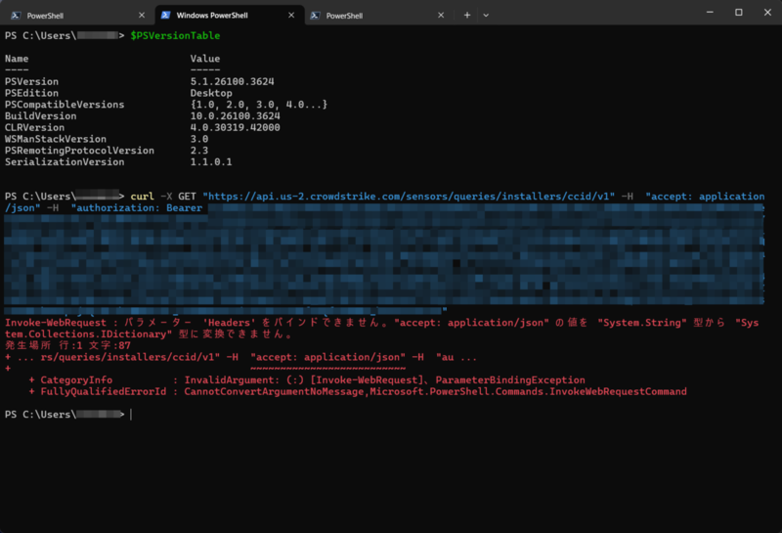Click the $PSVersionTable command text
This screenshot has height=533, width=782.
[x=175, y=35]
